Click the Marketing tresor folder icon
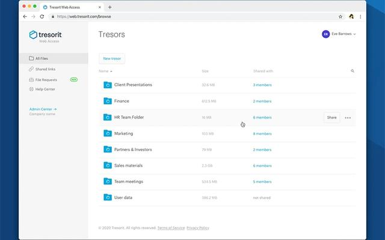 107,134
